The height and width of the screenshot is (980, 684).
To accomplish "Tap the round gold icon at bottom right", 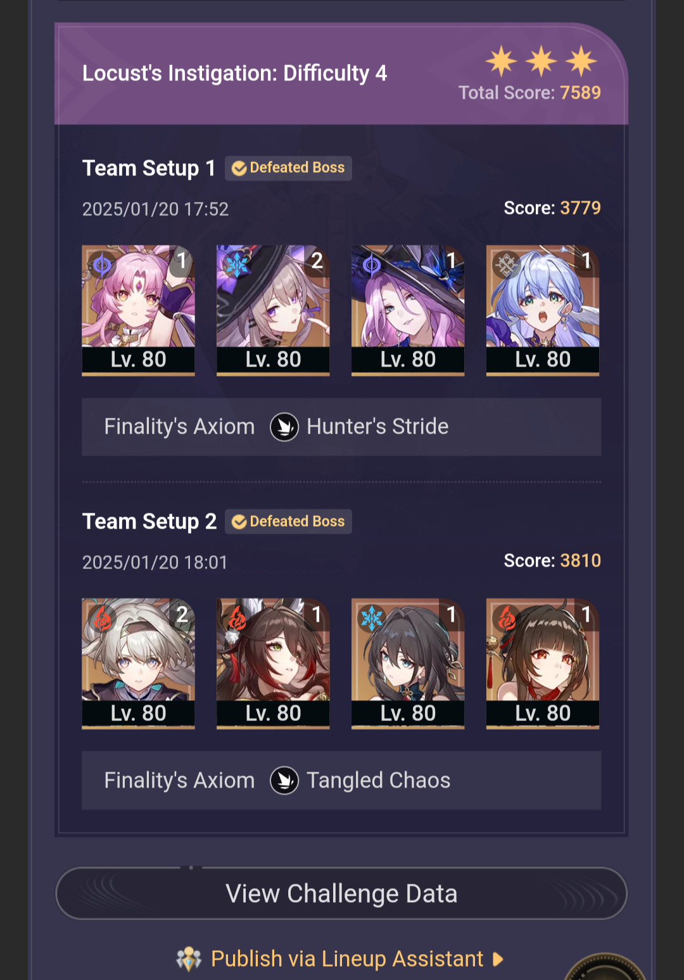I will (605, 969).
